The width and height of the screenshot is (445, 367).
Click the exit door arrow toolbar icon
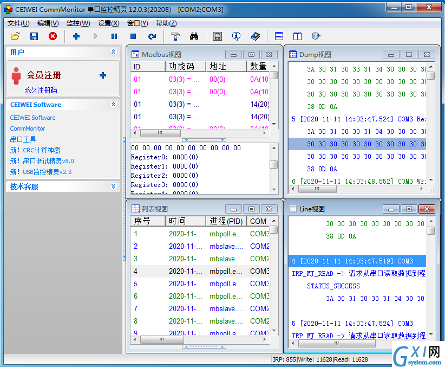click(x=316, y=36)
